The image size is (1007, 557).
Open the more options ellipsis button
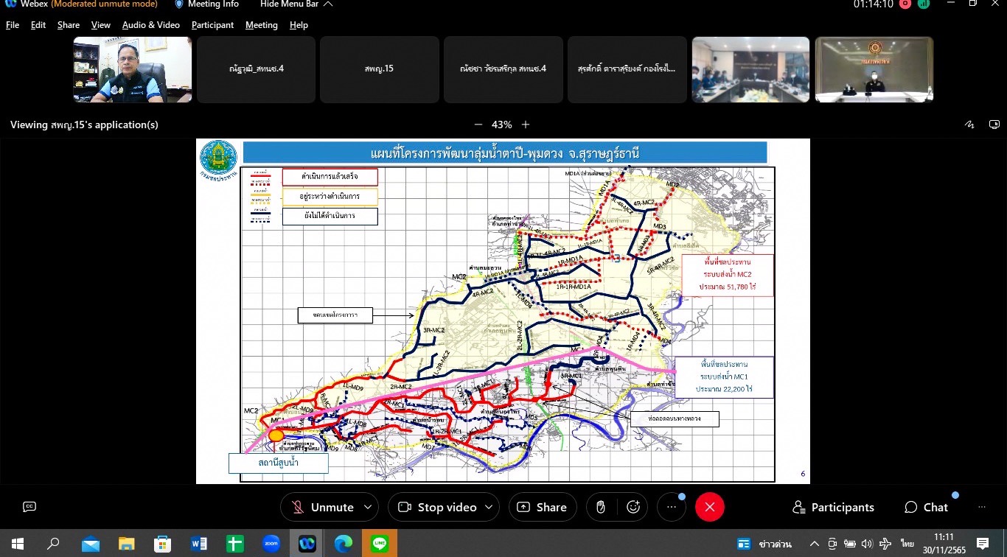click(671, 507)
